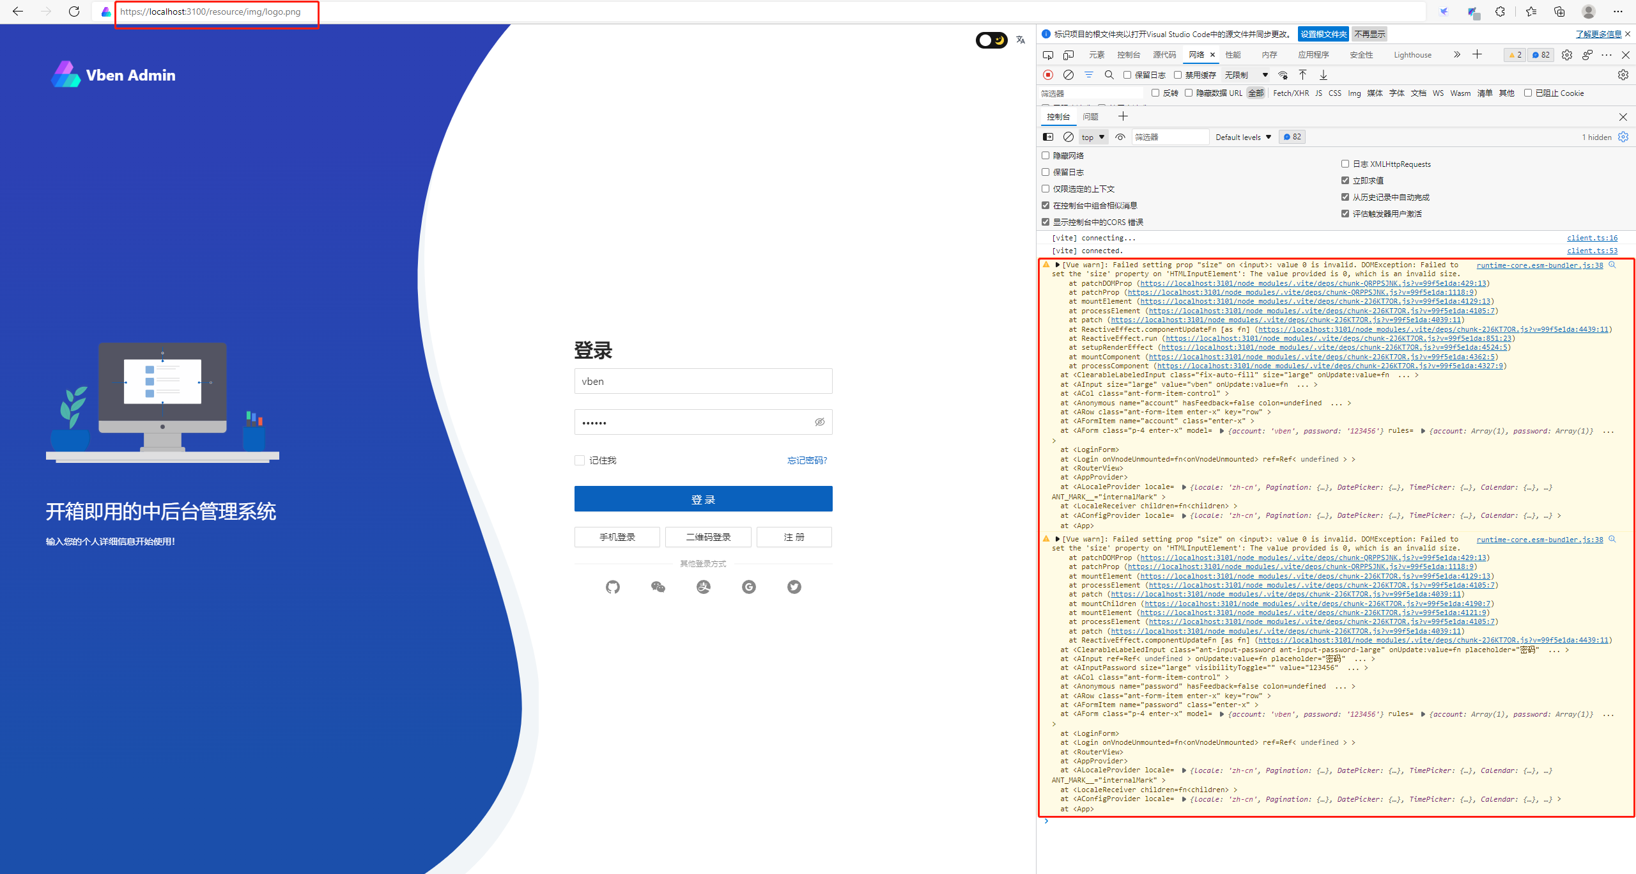Check the 隐藏网络 console setting checkbox
This screenshot has height=874, width=1636.
(x=1046, y=155)
